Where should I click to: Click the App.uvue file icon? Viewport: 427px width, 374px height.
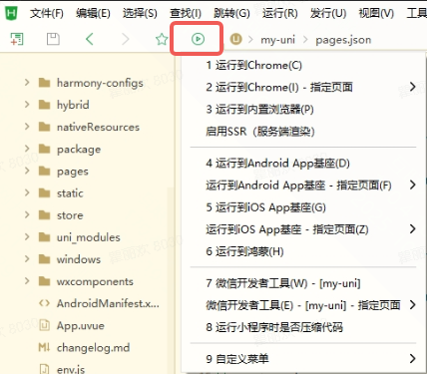(x=44, y=325)
